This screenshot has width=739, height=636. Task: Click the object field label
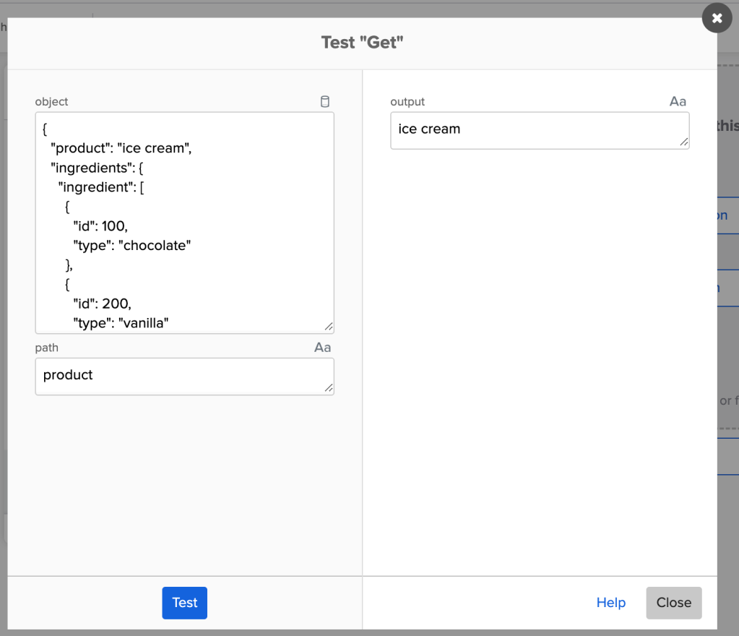51,102
